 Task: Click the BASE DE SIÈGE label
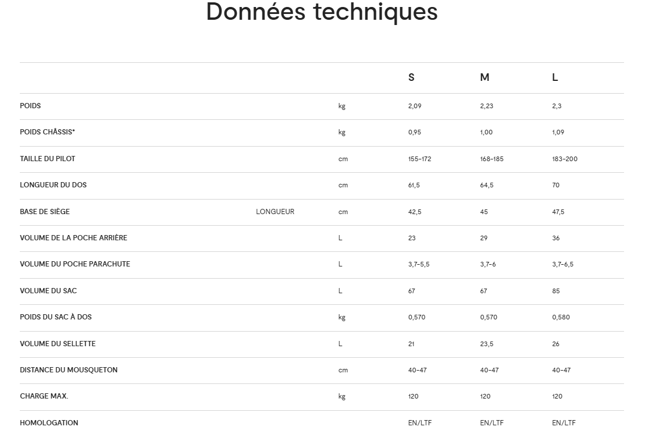tap(45, 212)
